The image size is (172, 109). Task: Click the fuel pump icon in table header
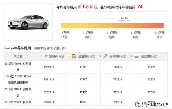point(74,56)
